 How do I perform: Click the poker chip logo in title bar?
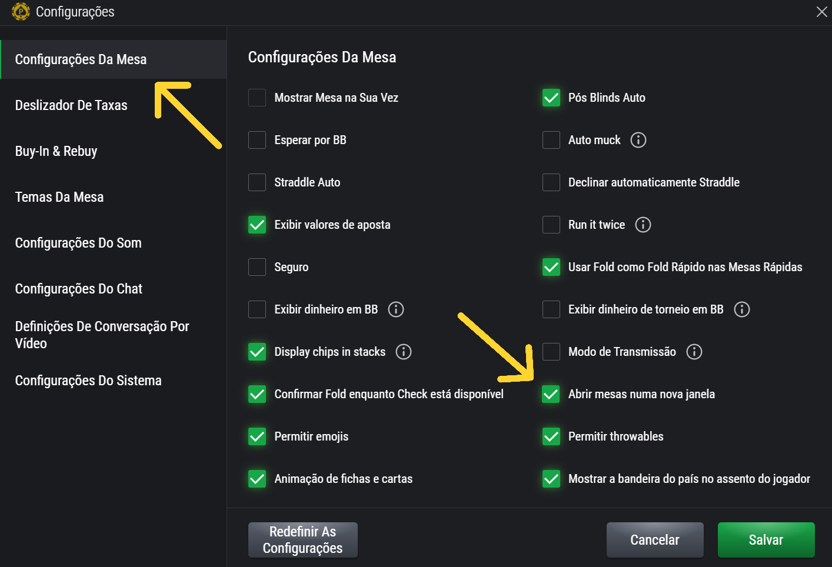21,12
